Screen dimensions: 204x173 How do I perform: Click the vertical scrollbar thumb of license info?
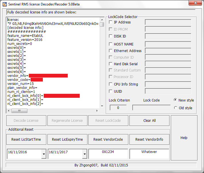(102, 24)
